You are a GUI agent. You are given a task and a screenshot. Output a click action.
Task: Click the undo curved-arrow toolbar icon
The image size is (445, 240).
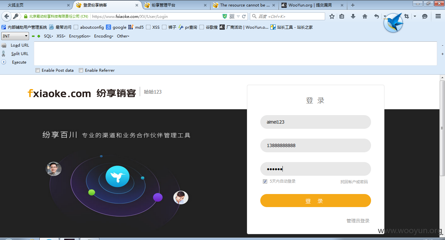[x=377, y=16]
